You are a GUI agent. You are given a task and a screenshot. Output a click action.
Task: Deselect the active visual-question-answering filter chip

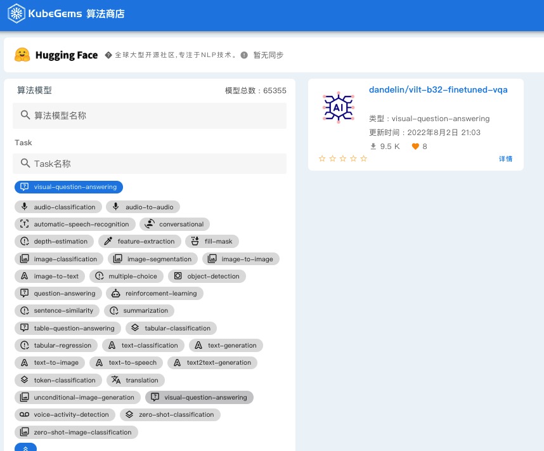(x=68, y=186)
